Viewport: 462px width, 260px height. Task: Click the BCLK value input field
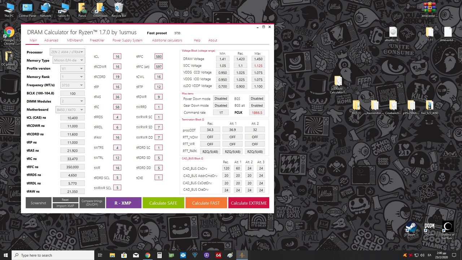pos(73,94)
